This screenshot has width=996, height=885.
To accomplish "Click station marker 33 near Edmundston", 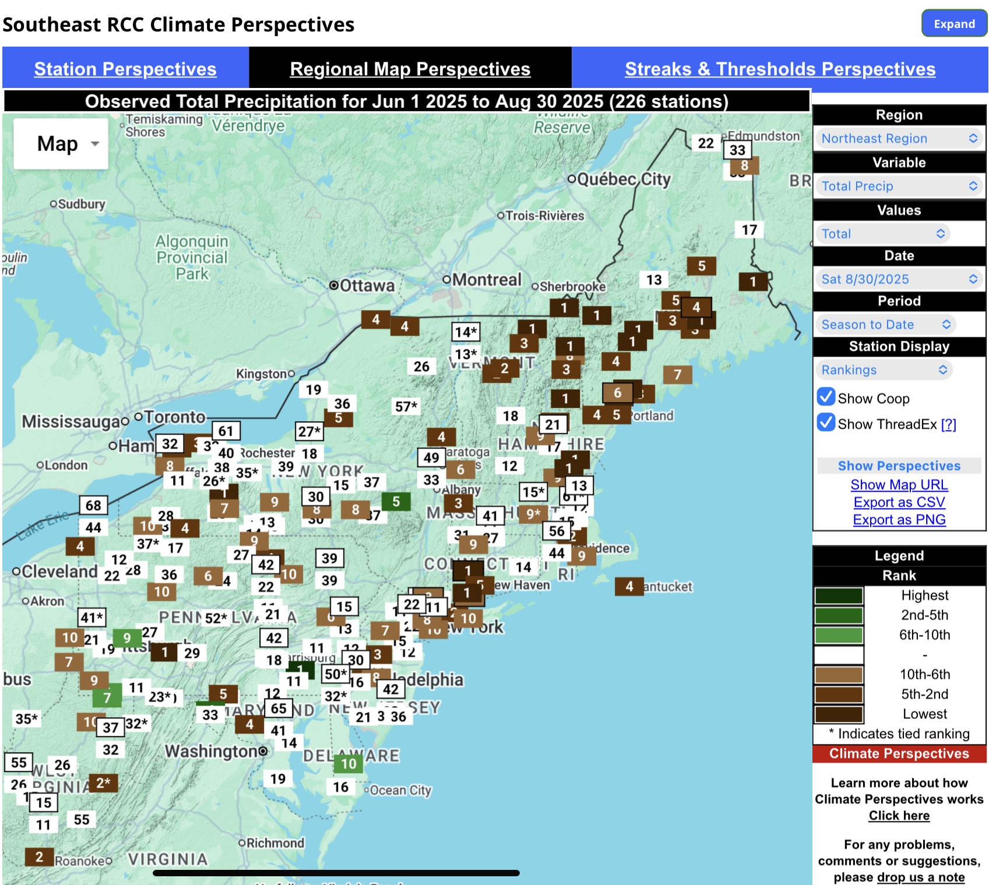I will (x=737, y=150).
